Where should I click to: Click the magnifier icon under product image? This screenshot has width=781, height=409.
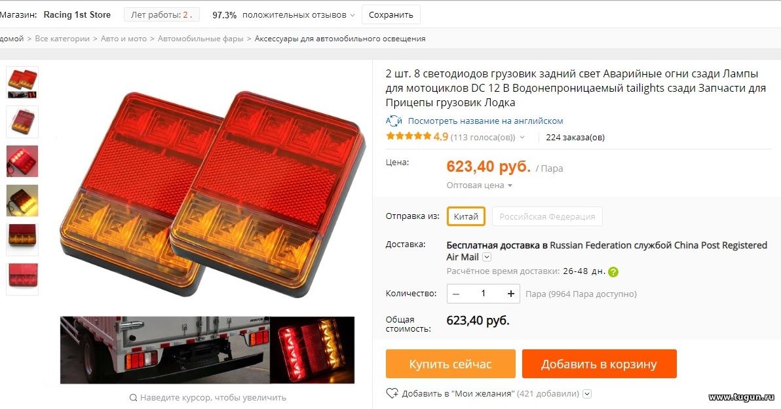coord(133,398)
